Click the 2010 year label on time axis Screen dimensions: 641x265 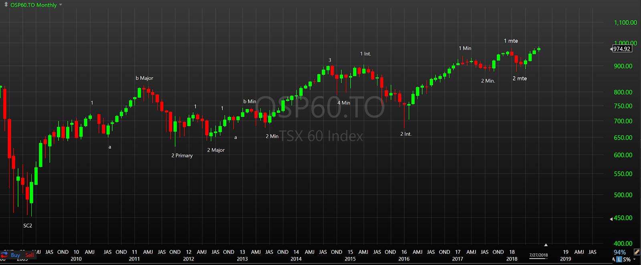coord(76,259)
